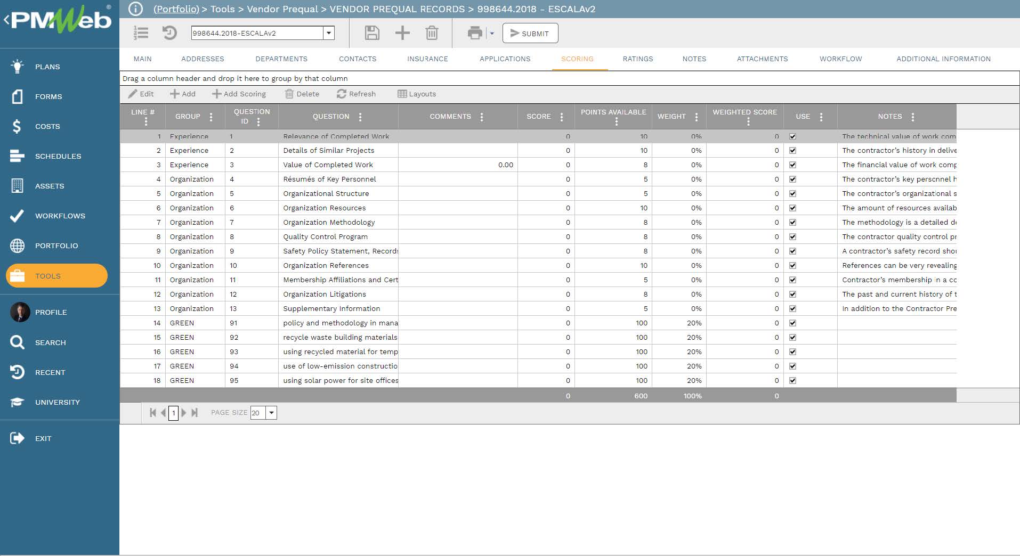Open Recent in the sidebar

click(x=50, y=372)
